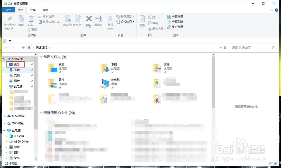This screenshot has width=281, height=168.
Task: Select 此电脑 under 快速访问
Action: point(18,87)
